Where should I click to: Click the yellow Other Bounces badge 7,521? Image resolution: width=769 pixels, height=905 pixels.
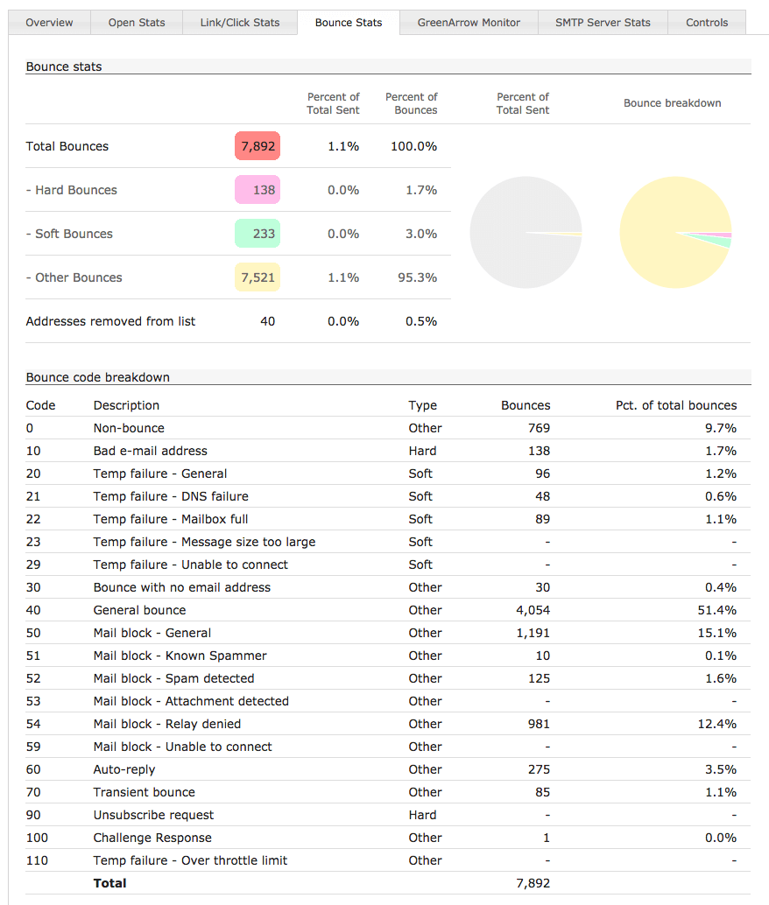[258, 277]
